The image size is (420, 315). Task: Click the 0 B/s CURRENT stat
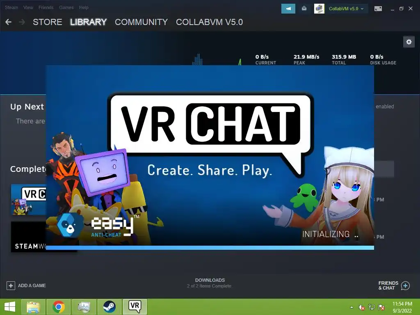[x=265, y=59]
